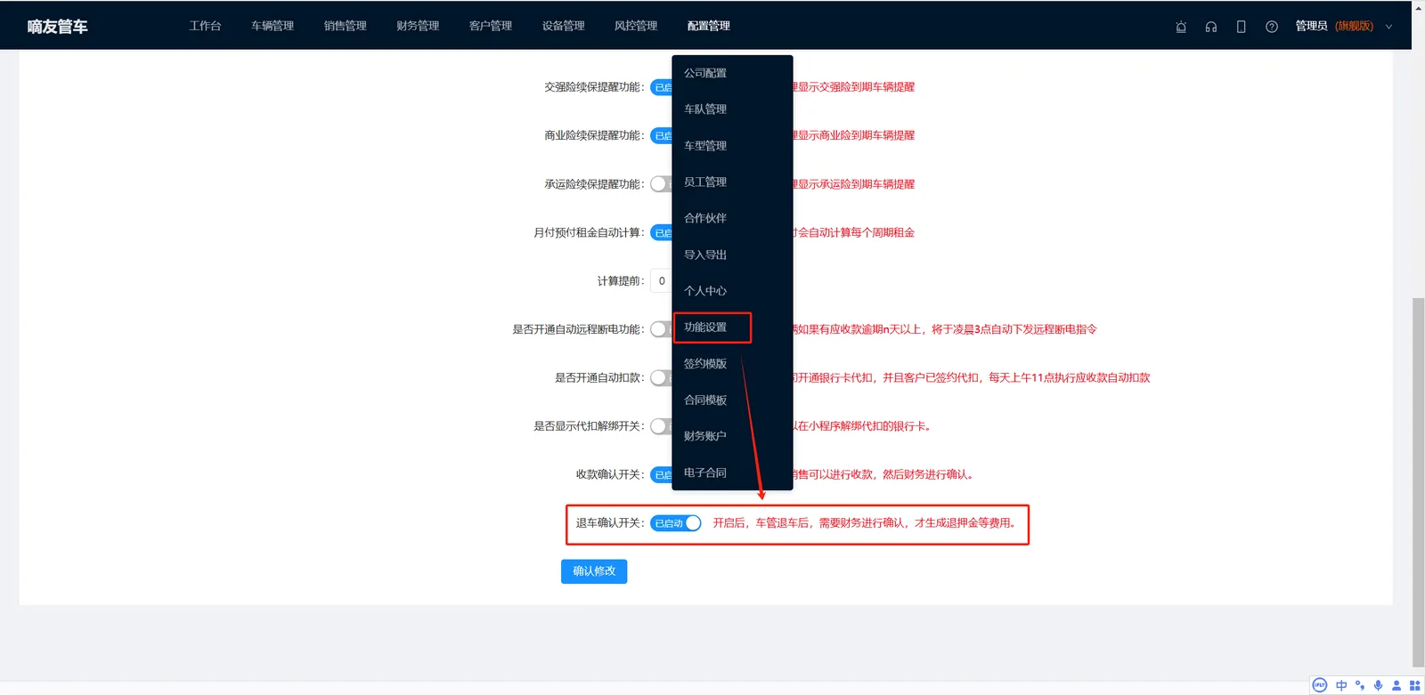This screenshot has height=695, width=1425.
Task: Activate the microphone voice input icon
Action: click(x=1378, y=685)
